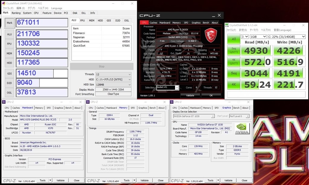Click the empty status box below CrystalDiskMark results
Image resolution: width=309 pixels, height=185 pixels.
pyautogui.click(x=266, y=95)
